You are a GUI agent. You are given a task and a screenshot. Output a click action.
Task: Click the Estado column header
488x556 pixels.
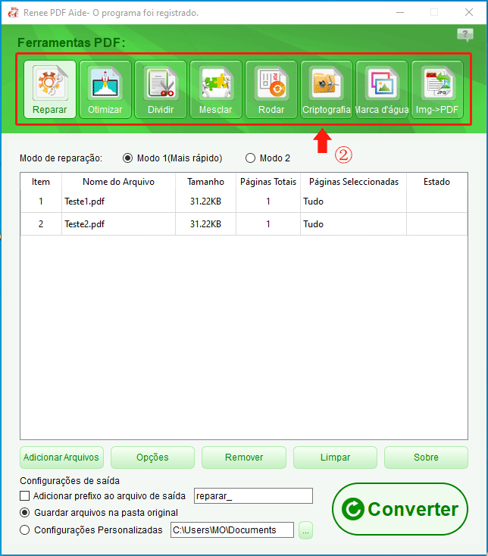tap(437, 182)
